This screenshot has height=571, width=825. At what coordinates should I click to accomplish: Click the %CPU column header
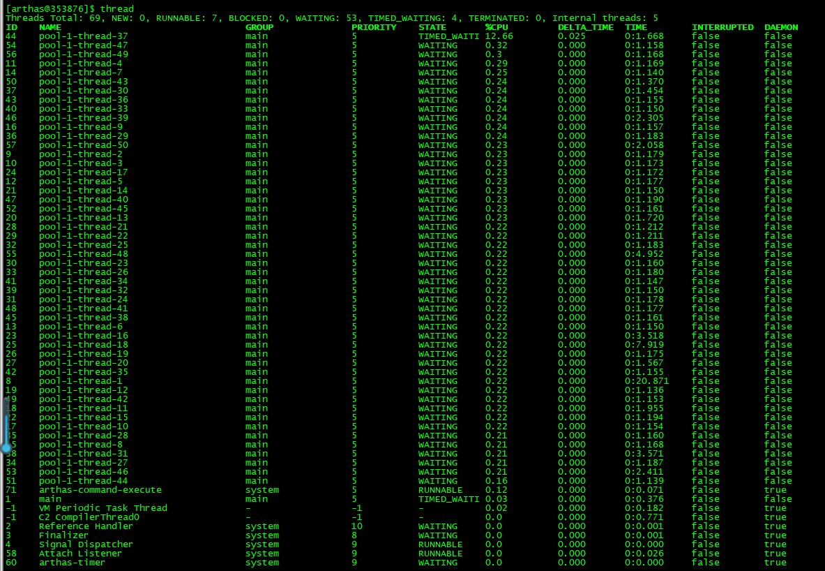coord(496,27)
